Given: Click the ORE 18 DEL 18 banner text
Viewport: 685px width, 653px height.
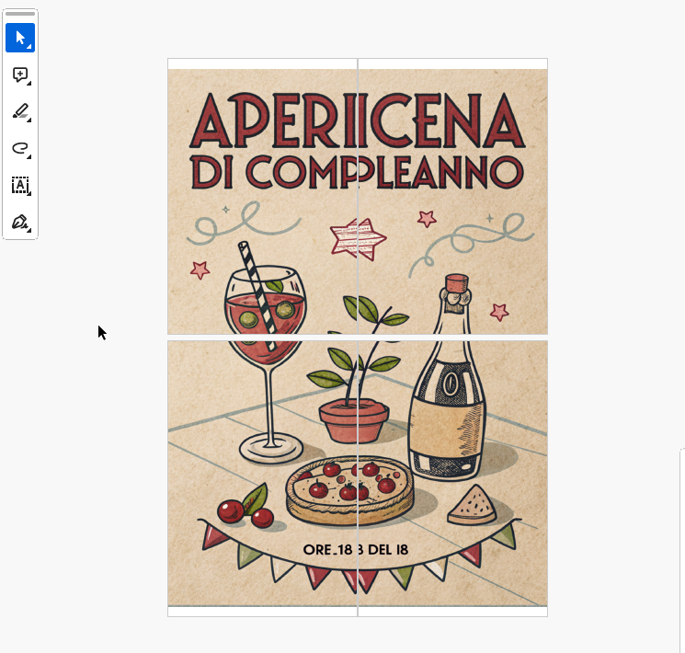Looking at the screenshot, I should click(x=355, y=550).
